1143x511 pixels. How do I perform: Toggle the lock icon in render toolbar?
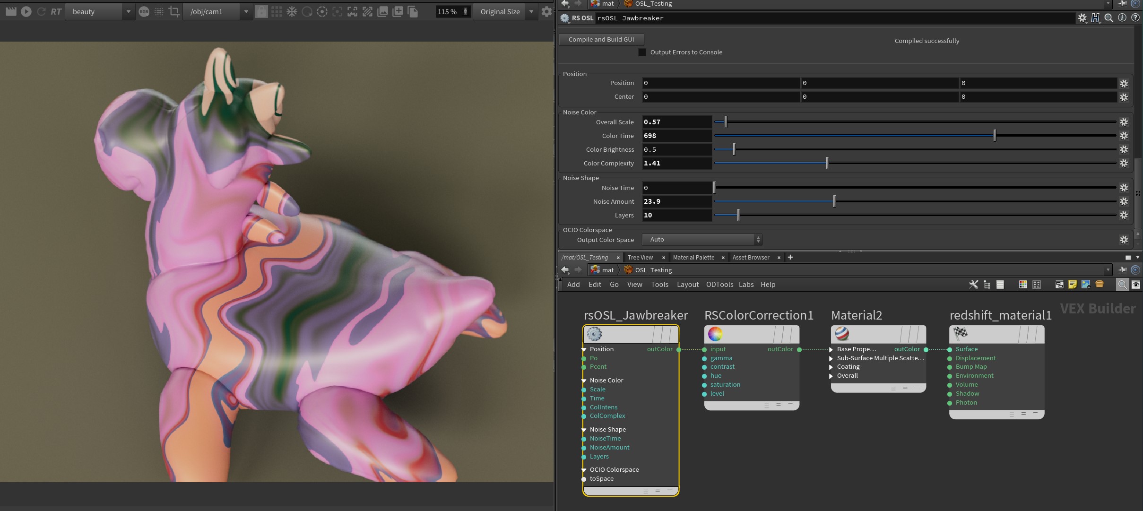[x=261, y=11]
